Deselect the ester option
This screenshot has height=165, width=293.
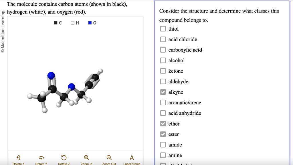pyautogui.click(x=163, y=134)
